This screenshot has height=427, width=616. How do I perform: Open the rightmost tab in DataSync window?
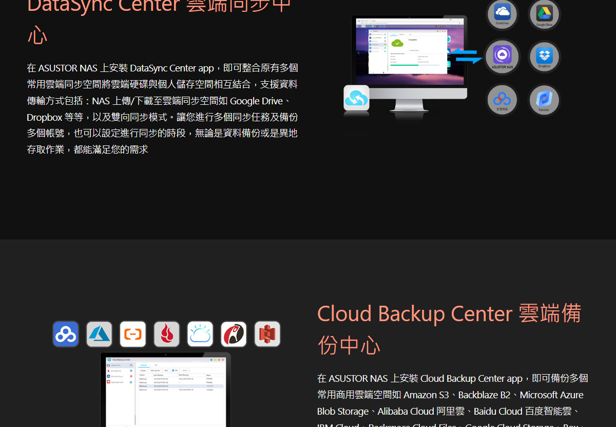tap(410, 34)
